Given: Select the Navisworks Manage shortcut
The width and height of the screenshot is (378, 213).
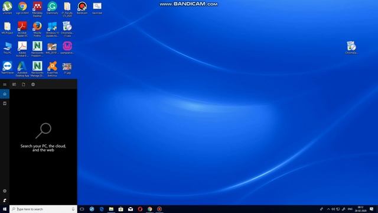Looking at the screenshot, I should tap(37, 69).
